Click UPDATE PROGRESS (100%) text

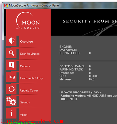pyautogui.click(x=80, y=93)
